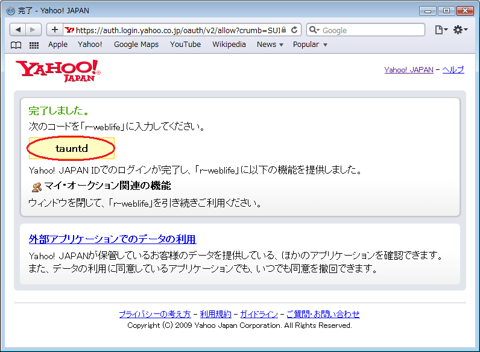The height and width of the screenshot is (352, 480).
Task: Select the tauntd code text
Action: click(x=72, y=148)
